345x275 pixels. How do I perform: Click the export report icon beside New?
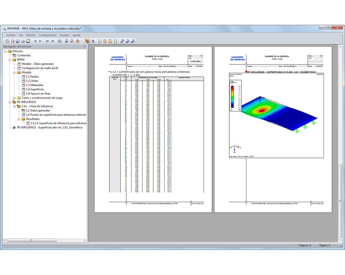[13, 41]
